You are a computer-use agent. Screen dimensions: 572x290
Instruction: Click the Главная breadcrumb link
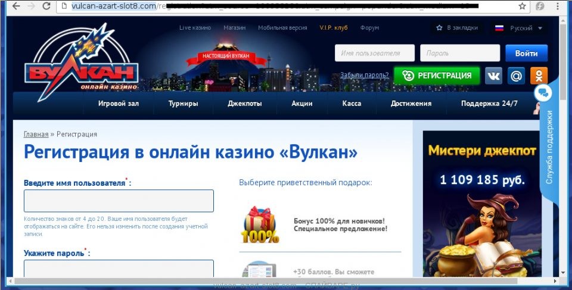point(36,135)
